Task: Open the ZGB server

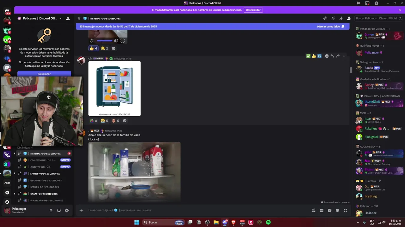Action: [x=7, y=183]
